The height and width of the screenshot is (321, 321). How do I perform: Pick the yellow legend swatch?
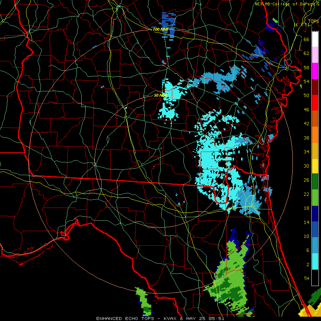[x=315, y=166]
